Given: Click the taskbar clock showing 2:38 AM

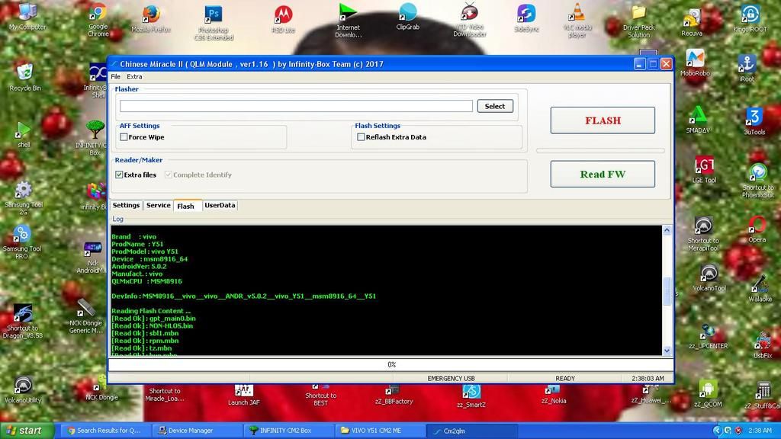Looking at the screenshot, I should pos(759,431).
